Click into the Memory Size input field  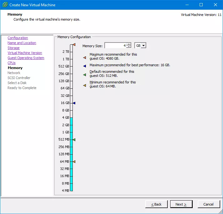coord(116,46)
